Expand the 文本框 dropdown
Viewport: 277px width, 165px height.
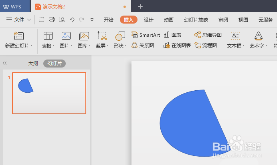click(x=243, y=46)
